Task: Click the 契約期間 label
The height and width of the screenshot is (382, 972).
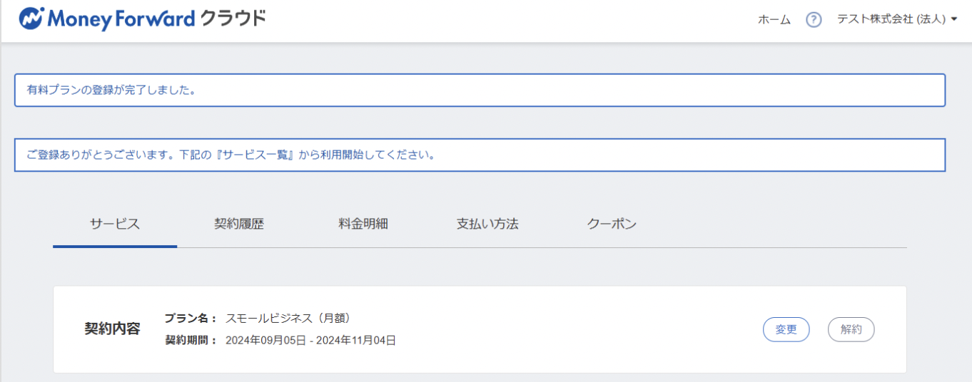Action: 191,341
